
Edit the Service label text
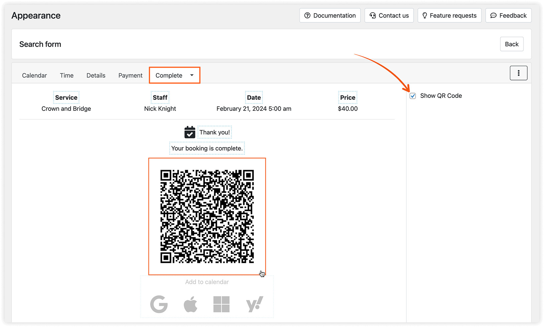pos(66,97)
